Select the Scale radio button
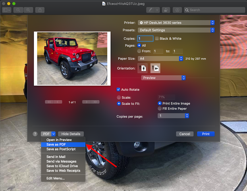Screen dimensions: 247x191 119,97
